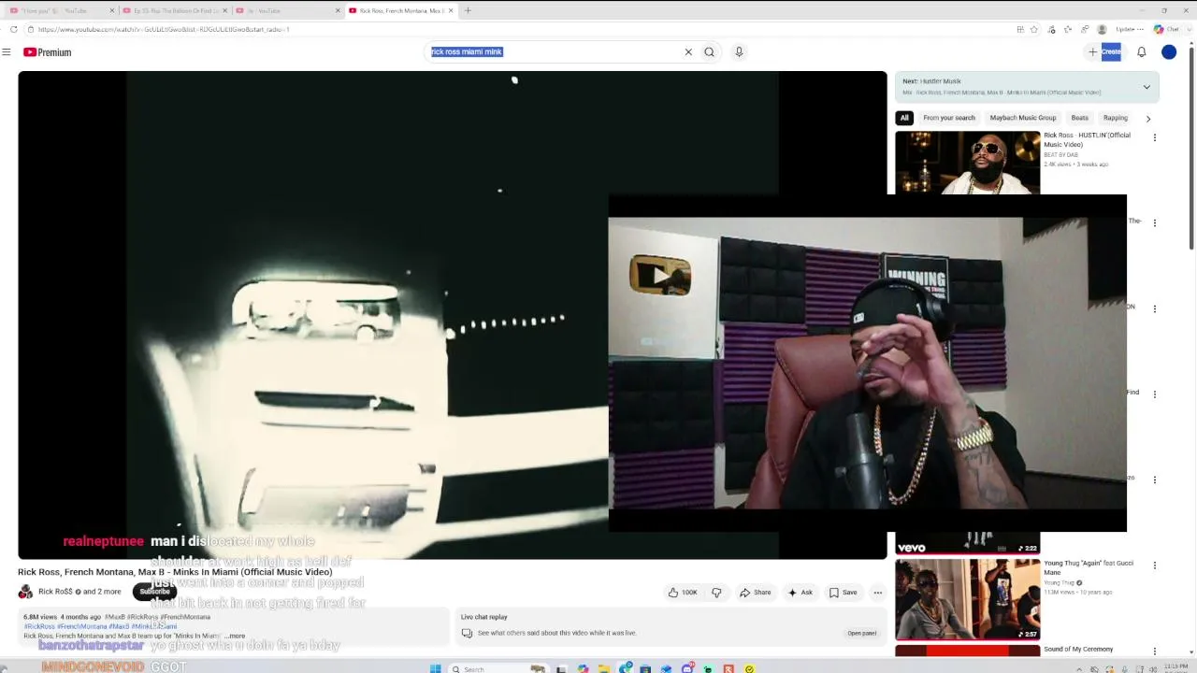
Task: Select the 'All' filter chip
Action: pos(904,118)
